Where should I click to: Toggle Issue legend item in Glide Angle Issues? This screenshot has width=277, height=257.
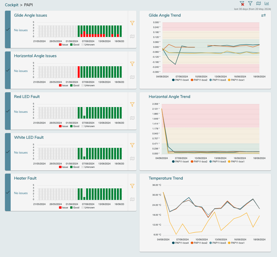[x=63, y=45]
